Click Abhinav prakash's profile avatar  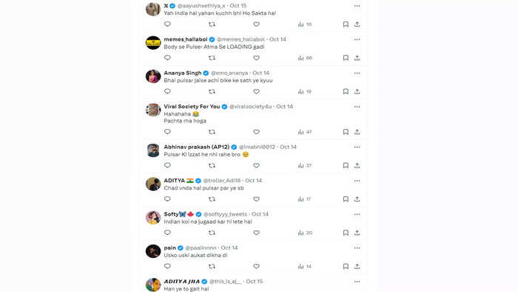pyautogui.click(x=153, y=150)
